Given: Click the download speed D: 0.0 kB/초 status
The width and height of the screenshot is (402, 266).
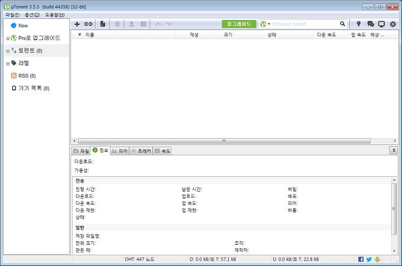Looking at the screenshot, I should (x=213, y=259).
